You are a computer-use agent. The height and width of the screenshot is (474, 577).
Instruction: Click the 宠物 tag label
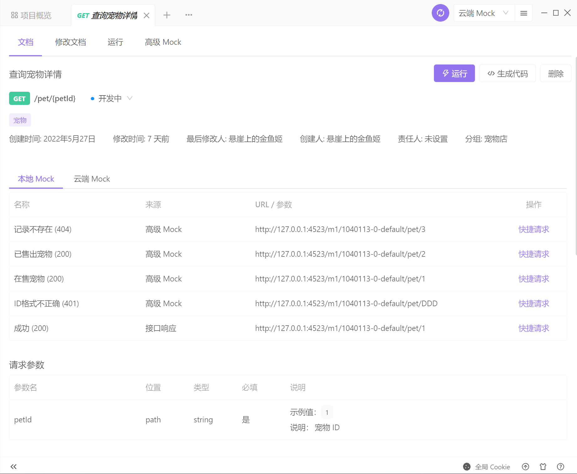20,120
